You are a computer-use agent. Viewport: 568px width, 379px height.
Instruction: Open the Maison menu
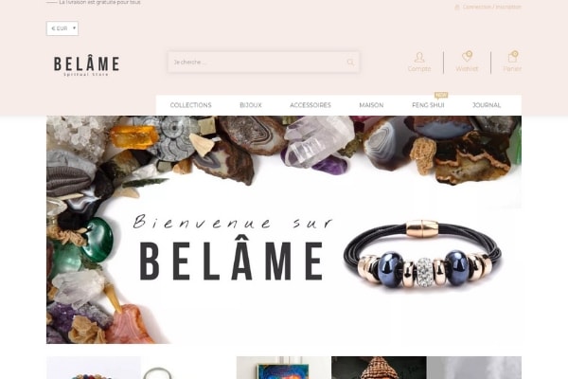click(x=371, y=105)
